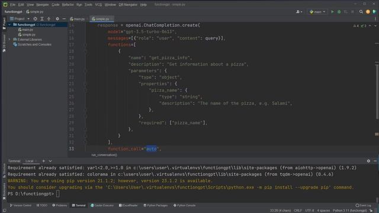379x213 pixels.
Task: Open Version Control tool window
Action: click(x=21, y=205)
